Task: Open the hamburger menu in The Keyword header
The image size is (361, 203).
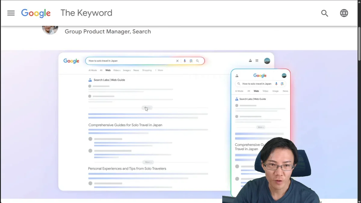Action: pyautogui.click(x=11, y=13)
